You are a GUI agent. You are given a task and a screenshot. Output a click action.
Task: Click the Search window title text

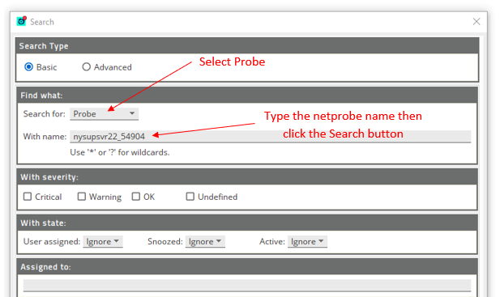coord(42,22)
